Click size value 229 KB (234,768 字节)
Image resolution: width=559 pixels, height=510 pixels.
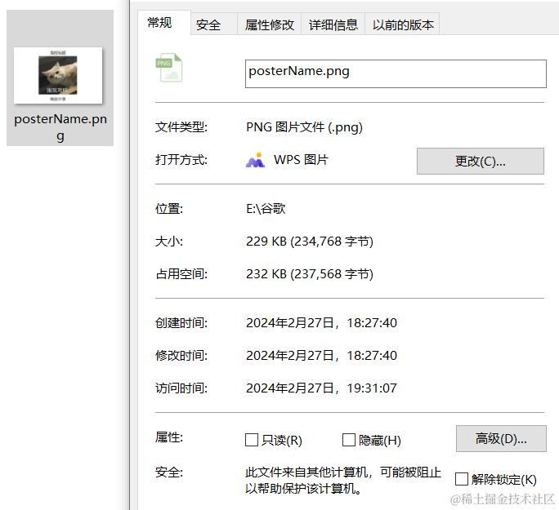click(310, 242)
